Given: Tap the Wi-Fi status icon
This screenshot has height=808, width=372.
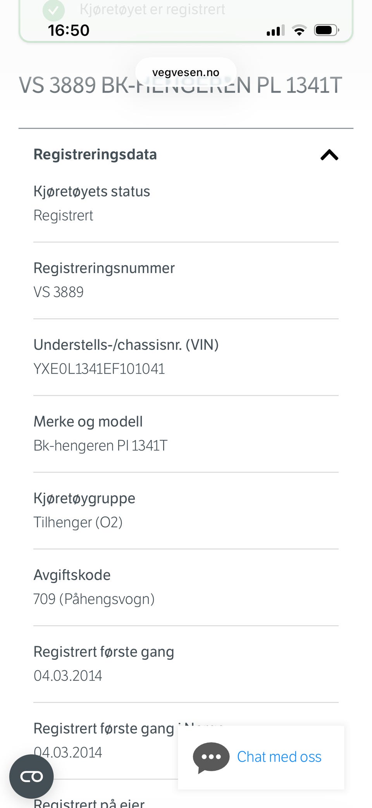Looking at the screenshot, I should (299, 30).
